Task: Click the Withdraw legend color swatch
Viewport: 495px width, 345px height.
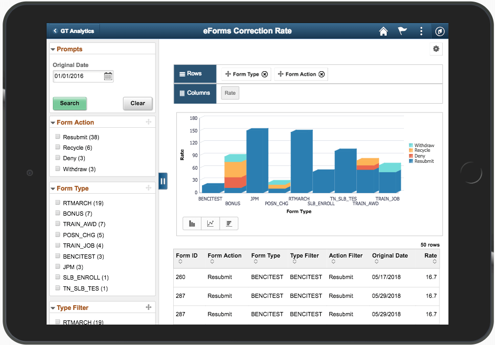Action: (411, 146)
